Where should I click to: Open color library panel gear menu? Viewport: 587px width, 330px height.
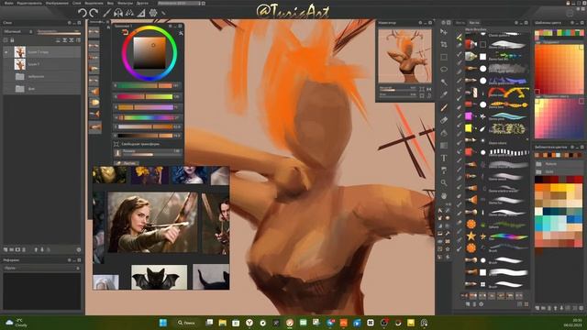click(x=572, y=147)
